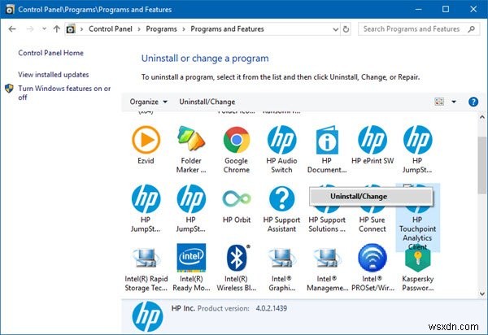Click the Uninstall or change a program heading
The image size is (488, 335).
click(205, 59)
